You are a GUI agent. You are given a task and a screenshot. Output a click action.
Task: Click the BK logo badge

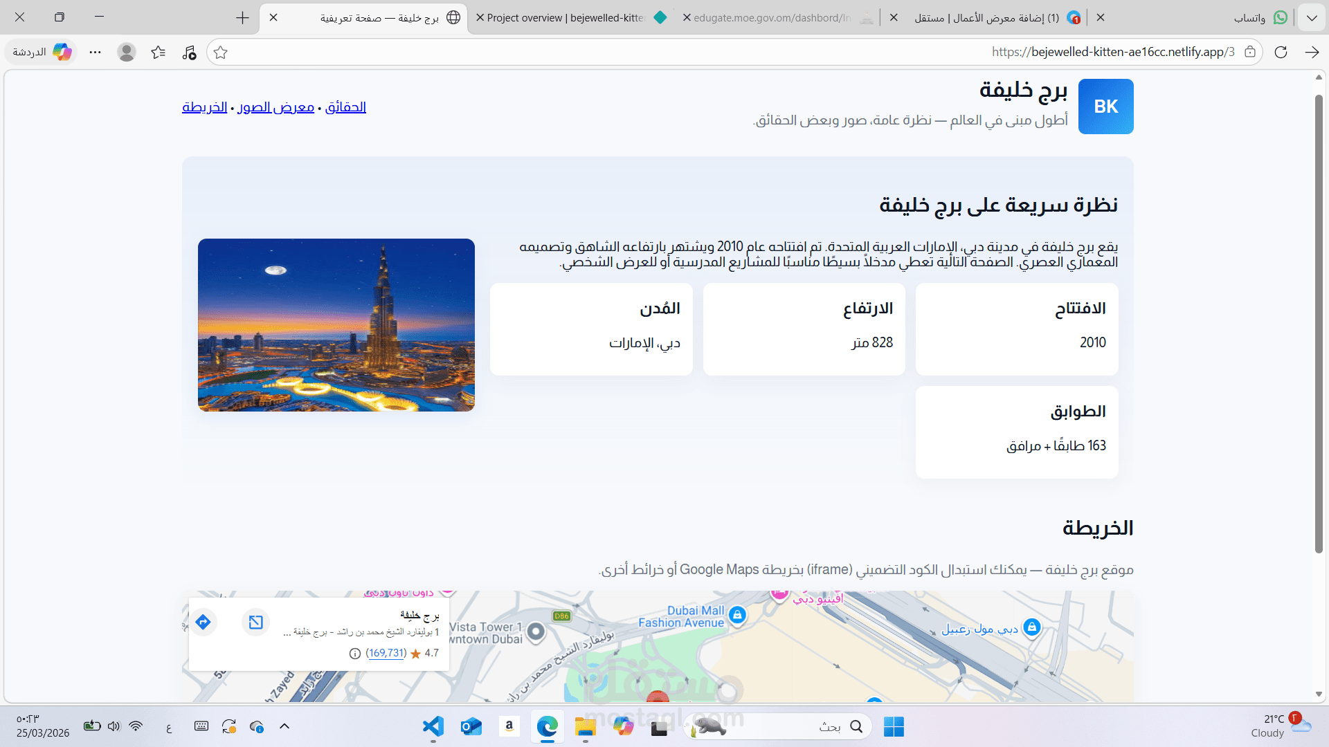tap(1105, 107)
